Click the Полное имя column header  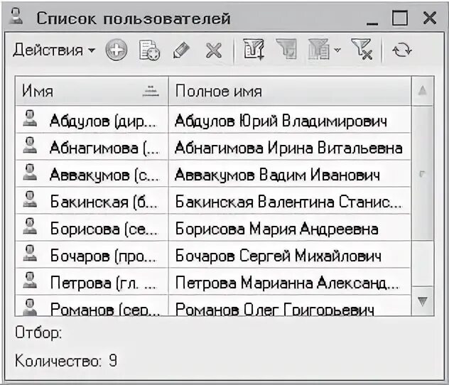click(290, 91)
